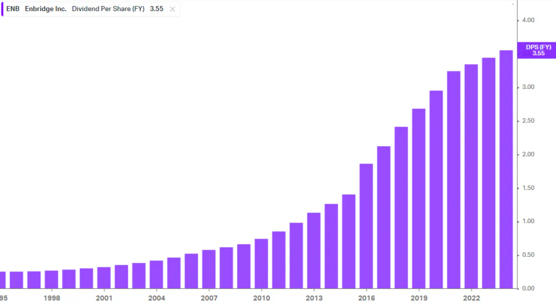Select the 2016 dividend bar
The height and width of the screenshot is (304, 556).
point(366,226)
